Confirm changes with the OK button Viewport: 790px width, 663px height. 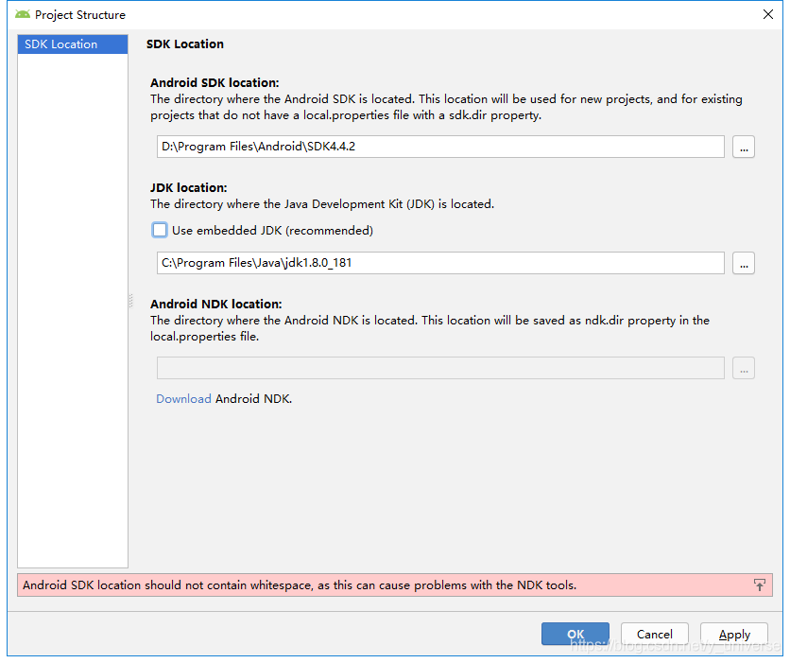(x=575, y=635)
